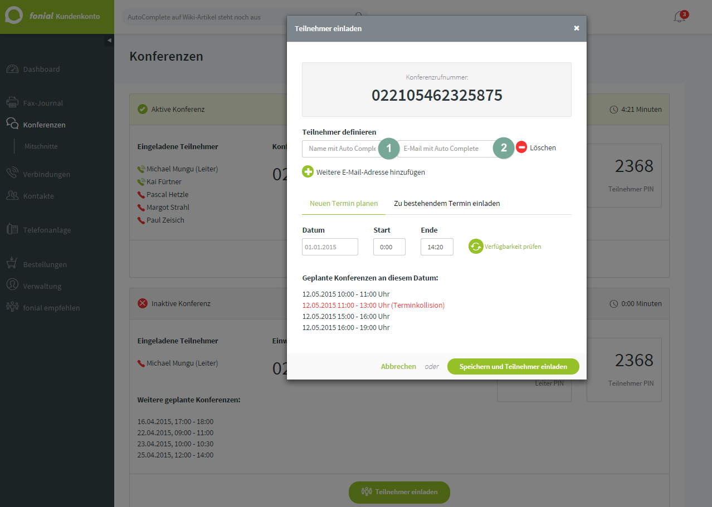Image resolution: width=712 pixels, height=507 pixels.
Task: Click the Konferenzen speech bubbles icon
Action: tap(12, 124)
